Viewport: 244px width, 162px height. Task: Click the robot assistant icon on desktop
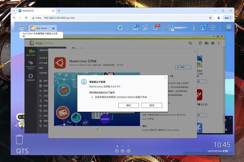[x=21, y=121]
